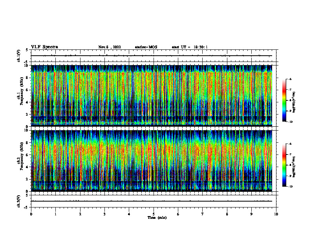This screenshot has width=311, height=240.
Task: Click the "-10" tick on ch.2 colorbar
Action: (x=290, y=187)
